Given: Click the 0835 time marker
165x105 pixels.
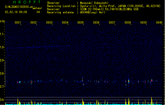Looking at the screenshot, I should tap(81, 23).
